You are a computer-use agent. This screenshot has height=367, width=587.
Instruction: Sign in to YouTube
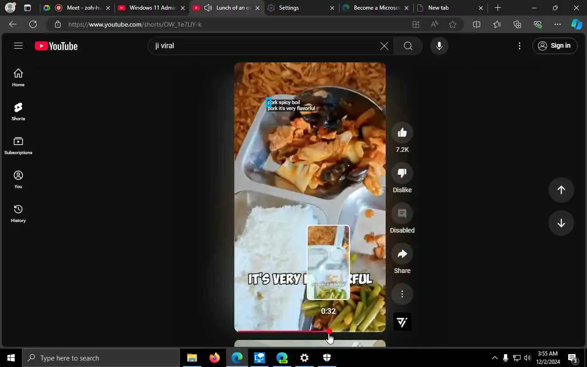pyautogui.click(x=555, y=45)
